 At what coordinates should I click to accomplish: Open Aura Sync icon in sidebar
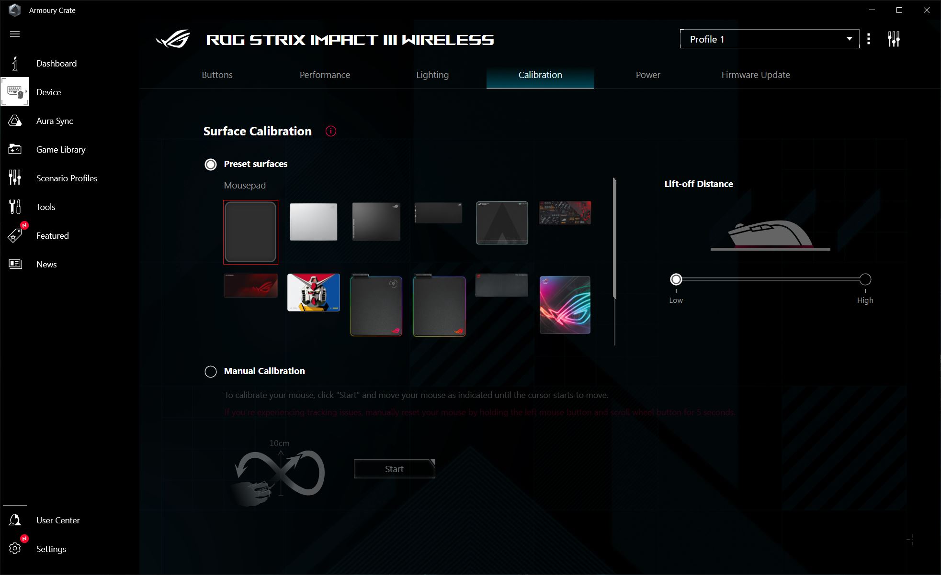coord(15,121)
